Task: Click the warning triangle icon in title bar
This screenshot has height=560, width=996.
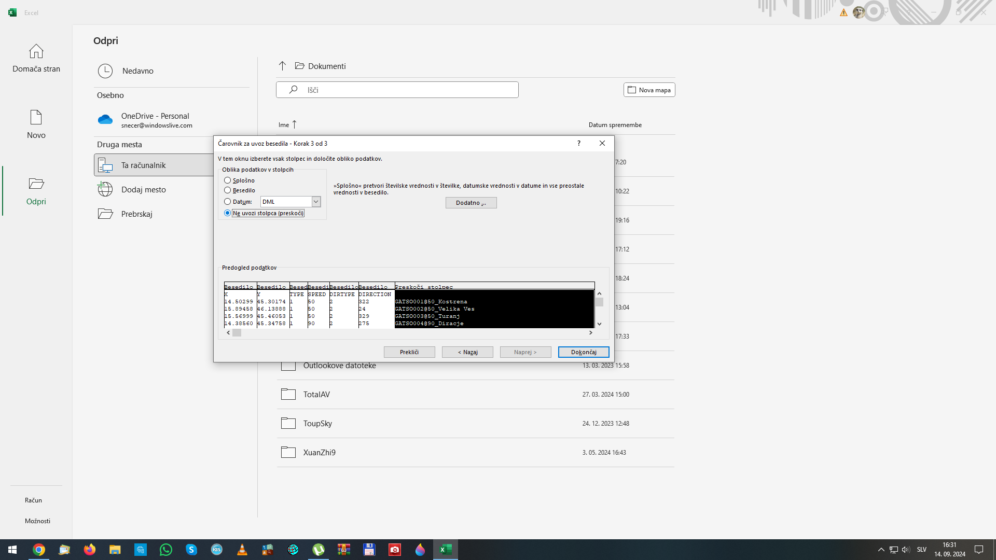Action: point(843,12)
